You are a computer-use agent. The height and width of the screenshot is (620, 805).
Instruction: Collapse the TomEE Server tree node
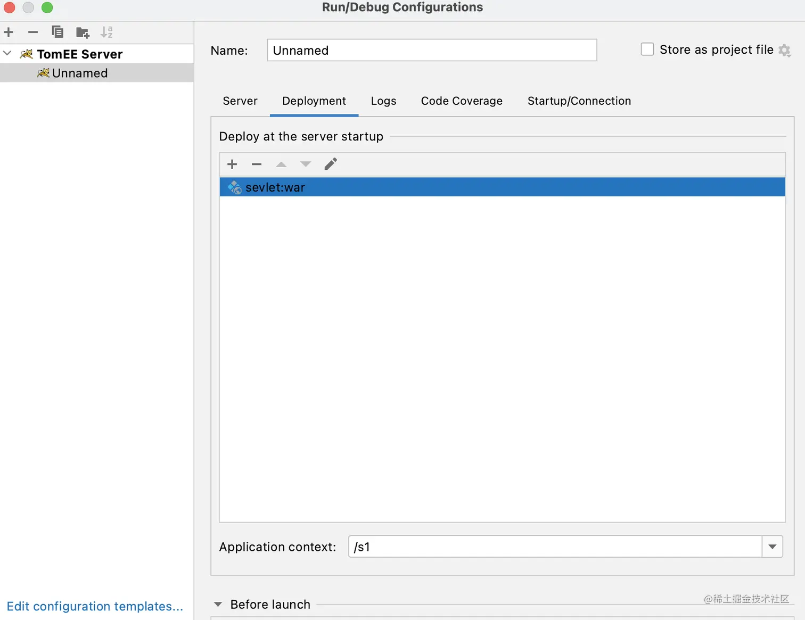coord(7,53)
